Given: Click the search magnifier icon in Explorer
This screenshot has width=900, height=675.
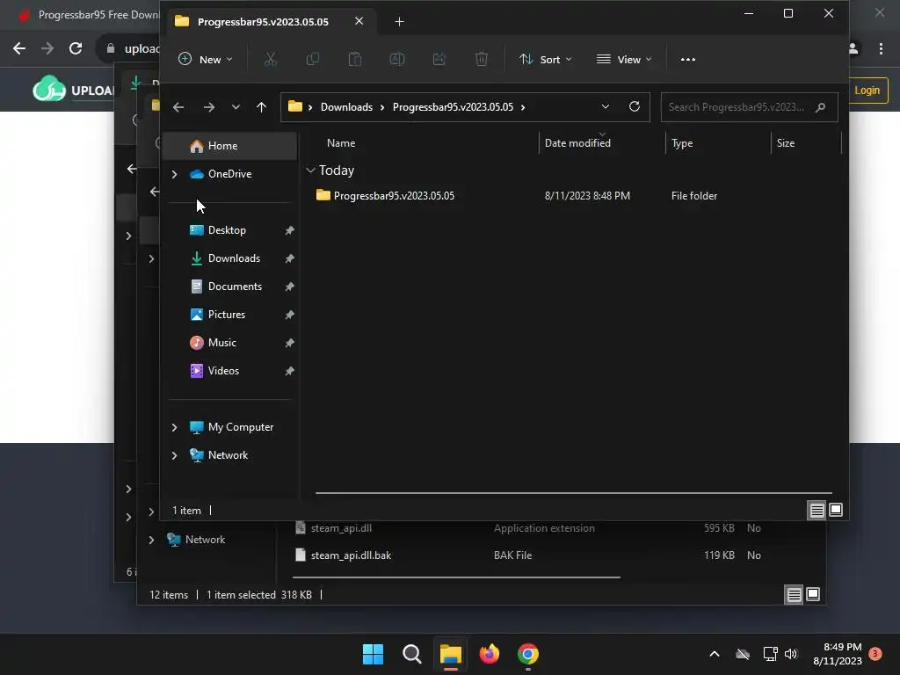Looking at the screenshot, I should pyautogui.click(x=820, y=107).
